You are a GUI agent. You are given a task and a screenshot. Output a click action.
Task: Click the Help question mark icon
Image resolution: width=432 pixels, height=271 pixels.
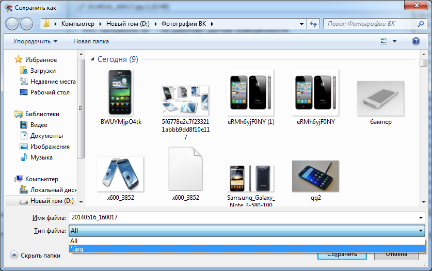point(415,41)
